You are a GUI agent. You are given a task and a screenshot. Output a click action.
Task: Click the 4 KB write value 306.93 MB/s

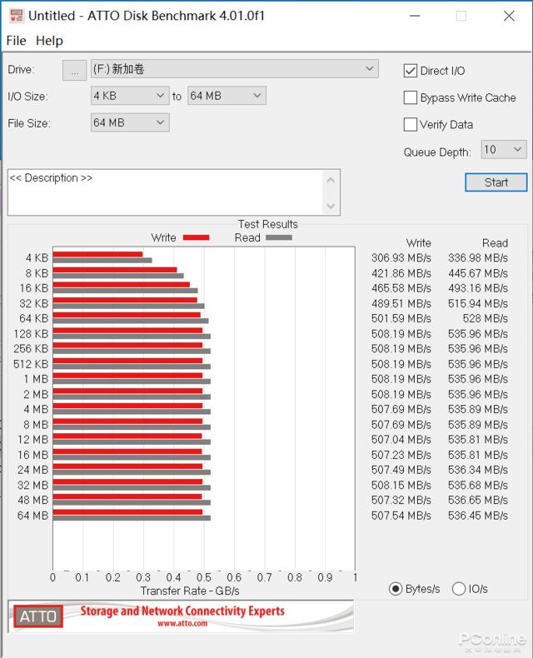pyautogui.click(x=401, y=257)
